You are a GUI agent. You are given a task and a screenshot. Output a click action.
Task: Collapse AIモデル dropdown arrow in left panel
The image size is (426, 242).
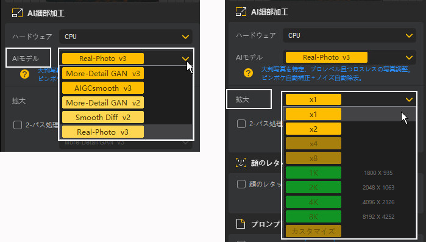[185, 59]
